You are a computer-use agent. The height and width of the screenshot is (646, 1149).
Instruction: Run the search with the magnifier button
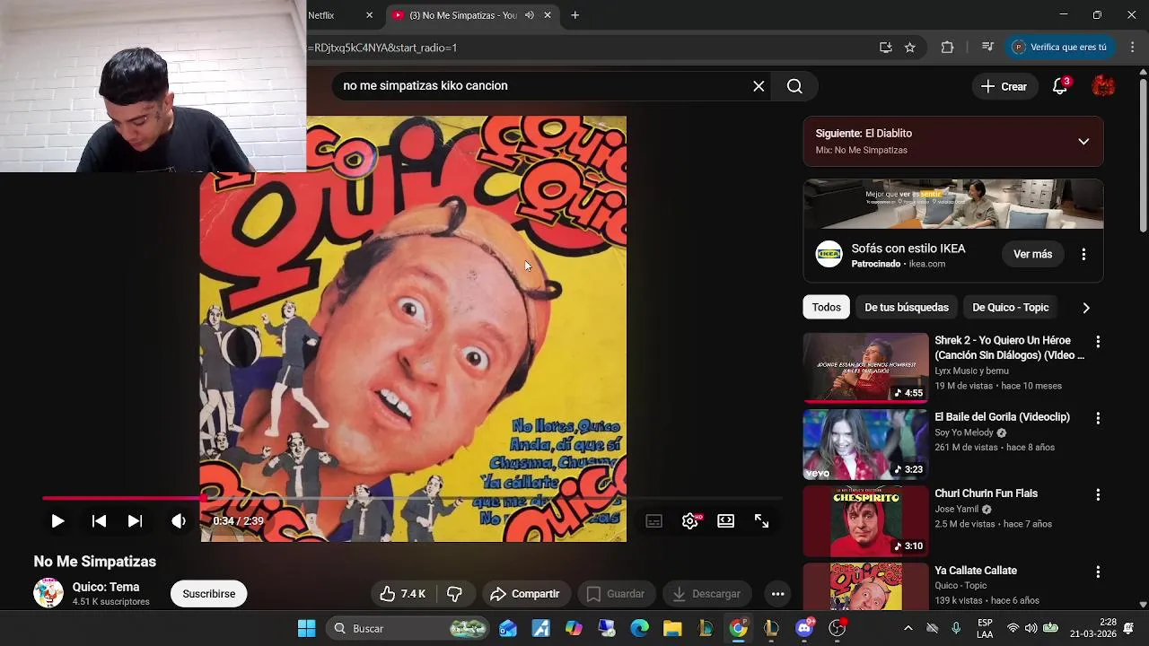794,86
